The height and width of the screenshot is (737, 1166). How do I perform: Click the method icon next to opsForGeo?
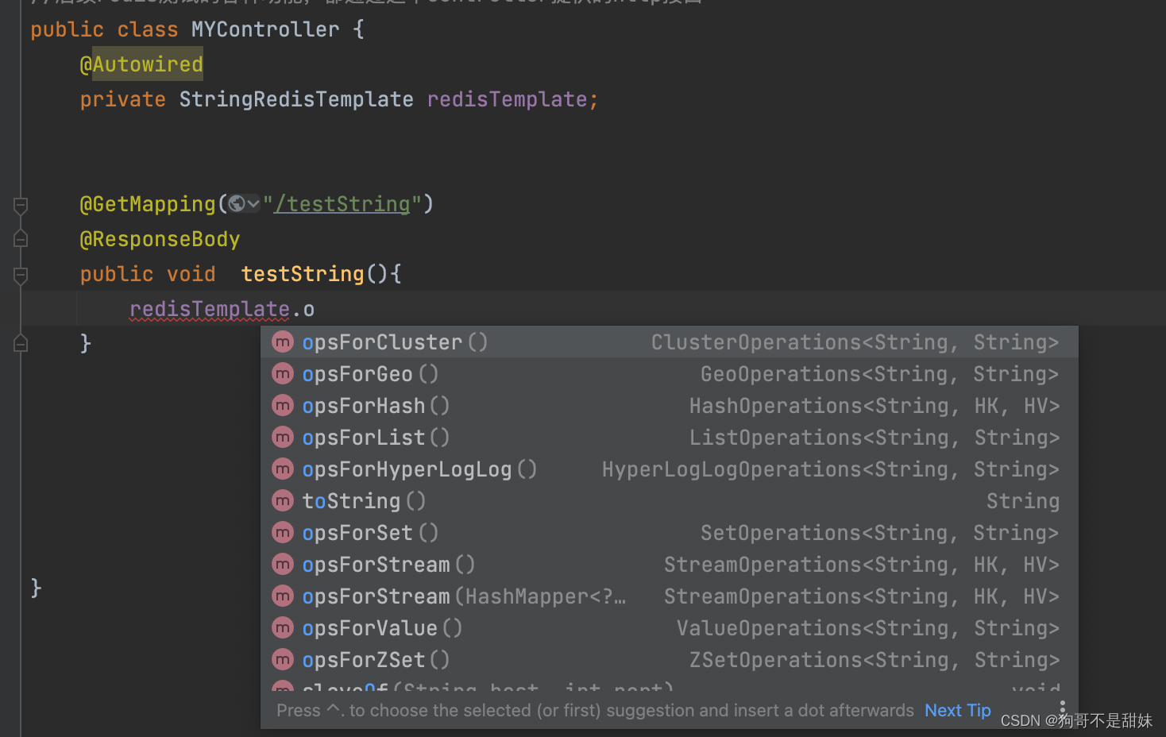(283, 373)
